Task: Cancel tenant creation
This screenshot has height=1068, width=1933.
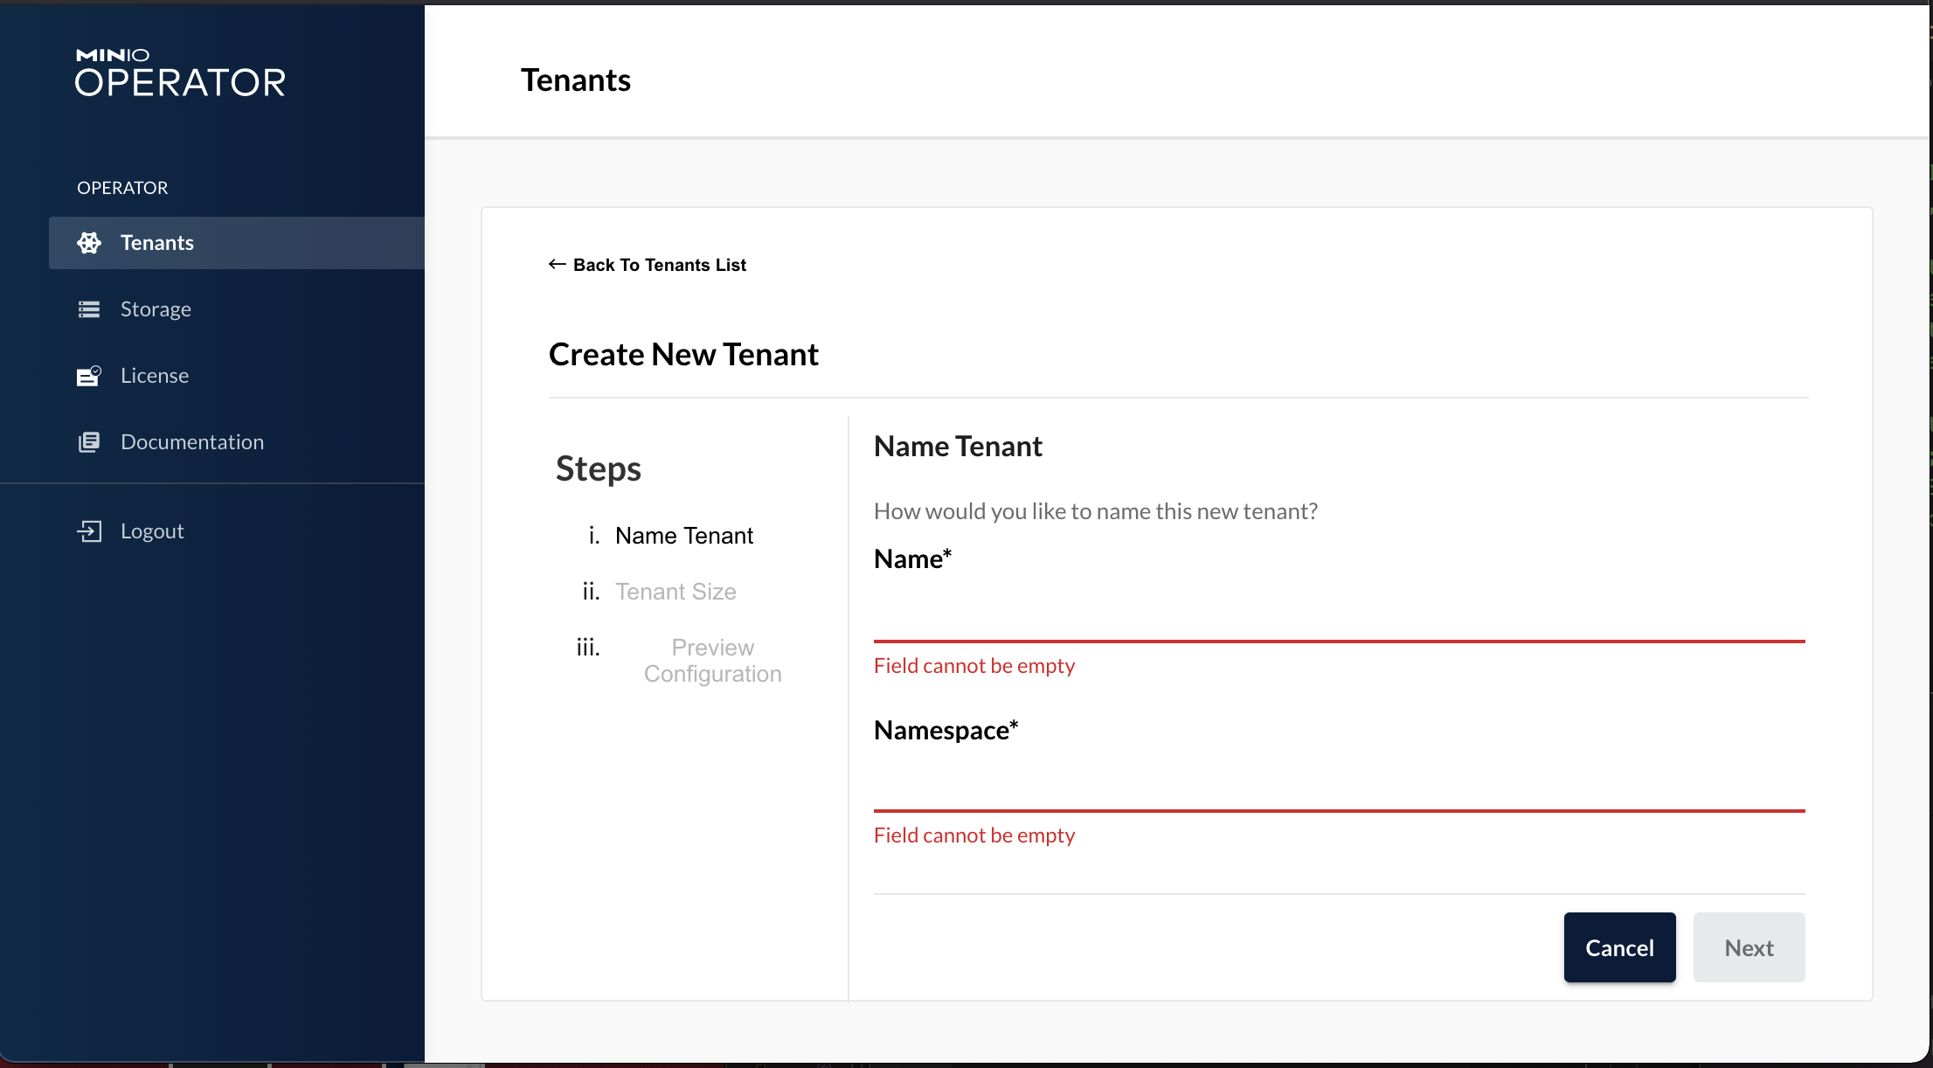Action: [1620, 947]
